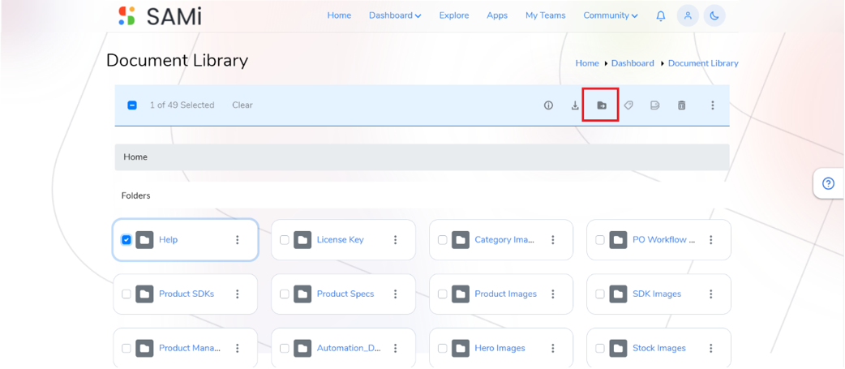Click the License Key folder icon
This screenshot has height=369, width=845.
pyautogui.click(x=302, y=240)
